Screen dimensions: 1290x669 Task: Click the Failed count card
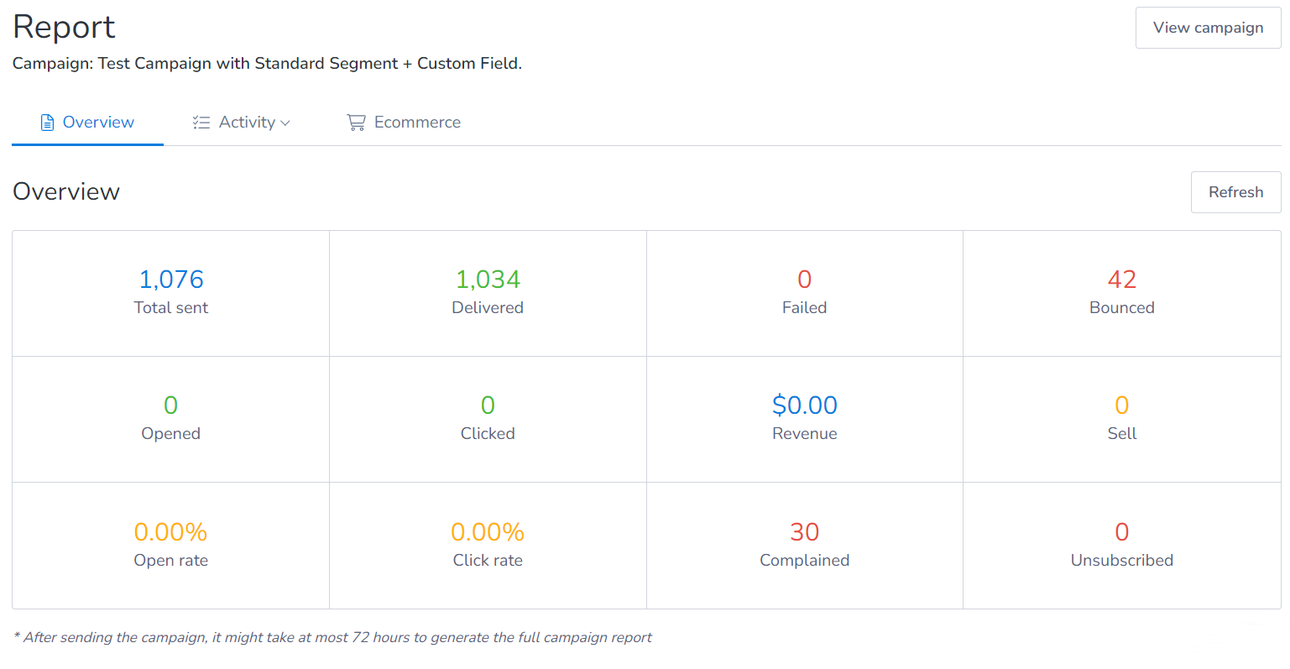tap(804, 293)
